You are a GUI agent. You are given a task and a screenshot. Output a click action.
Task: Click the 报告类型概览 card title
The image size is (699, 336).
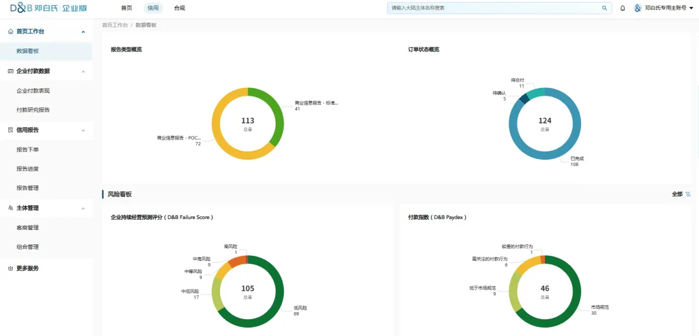point(126,49)
